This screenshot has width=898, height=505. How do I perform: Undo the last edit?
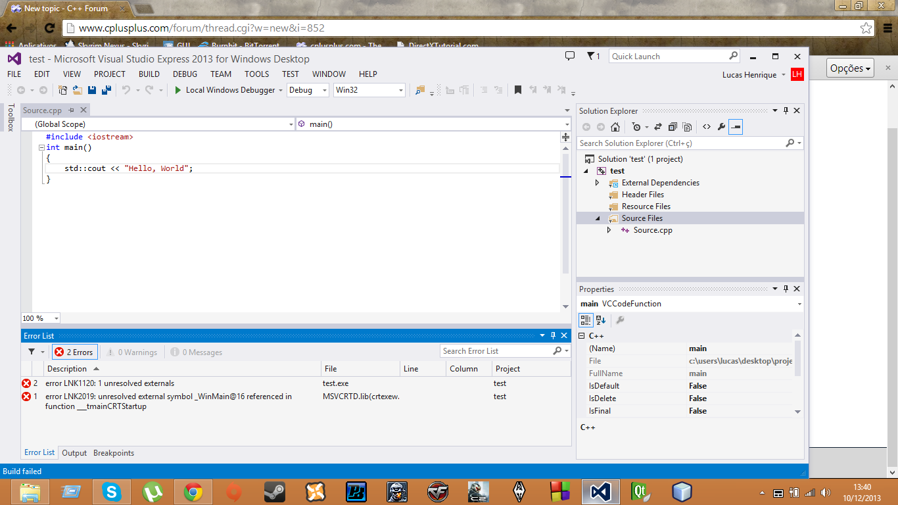tap(126, 90)
